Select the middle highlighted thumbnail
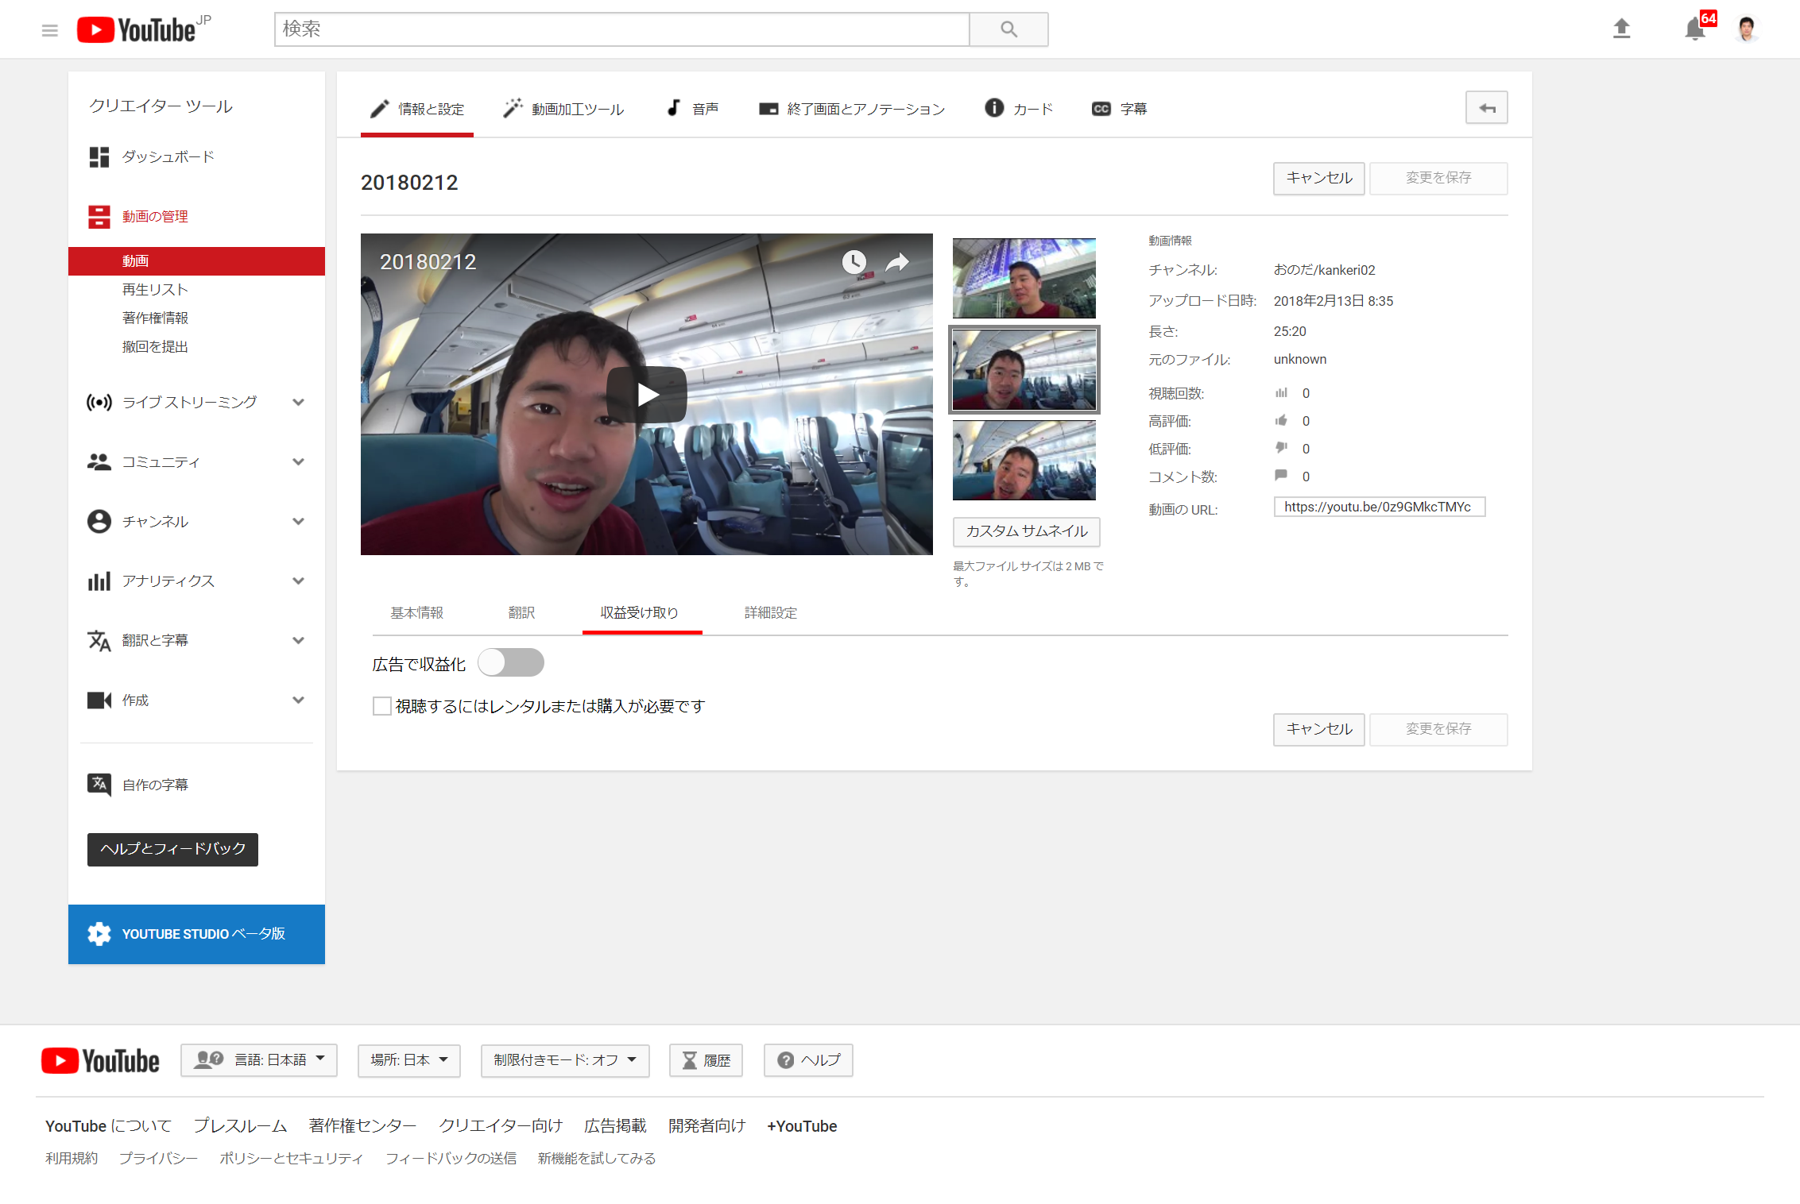This screenshot has height=1204, width=1800. [x=1024, y=369]
